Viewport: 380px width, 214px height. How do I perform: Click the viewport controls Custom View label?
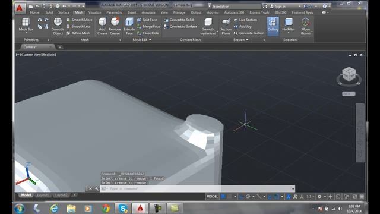(x=31, y=55)
